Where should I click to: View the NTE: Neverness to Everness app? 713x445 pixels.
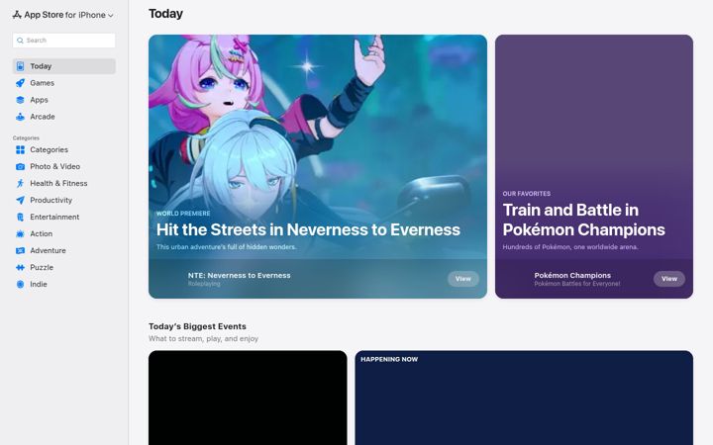(x=462, y=279)
